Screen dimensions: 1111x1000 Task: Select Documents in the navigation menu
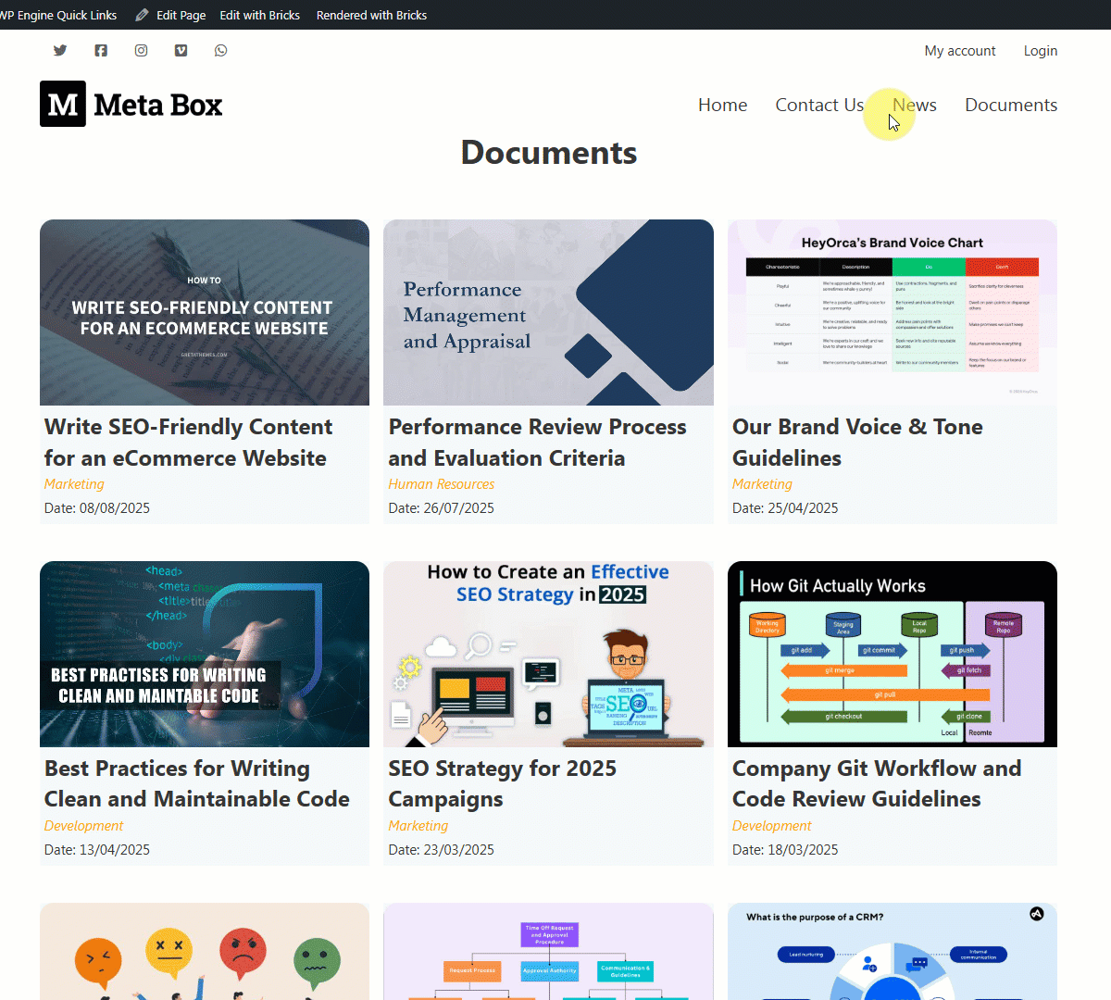click(1011, 105)
